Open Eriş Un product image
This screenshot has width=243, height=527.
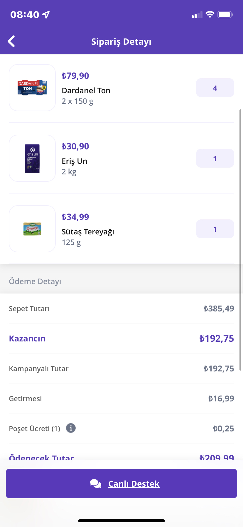click(x=32, y=158)
